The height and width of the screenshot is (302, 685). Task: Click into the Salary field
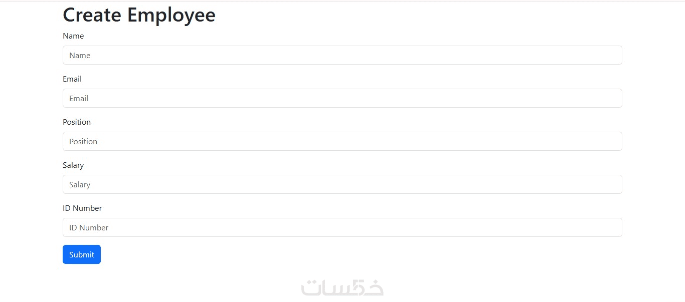point(342,184)
